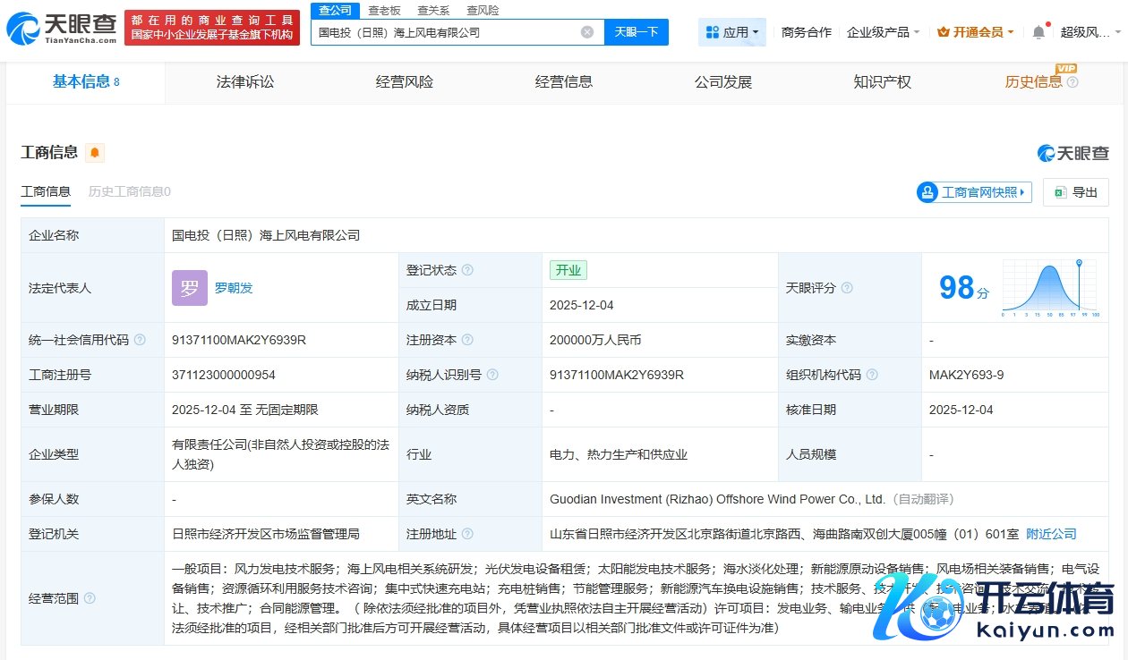
Task: Click the TianYanCha logo in header
Action: point(62,30)
